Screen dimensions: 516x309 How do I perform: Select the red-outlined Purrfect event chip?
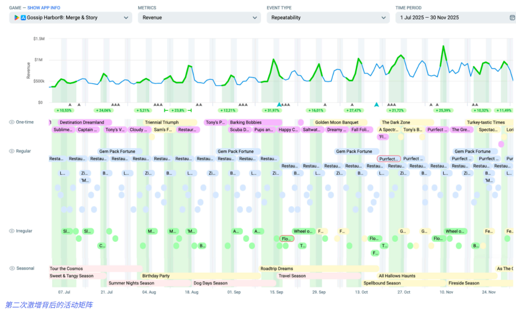(389, 159)
